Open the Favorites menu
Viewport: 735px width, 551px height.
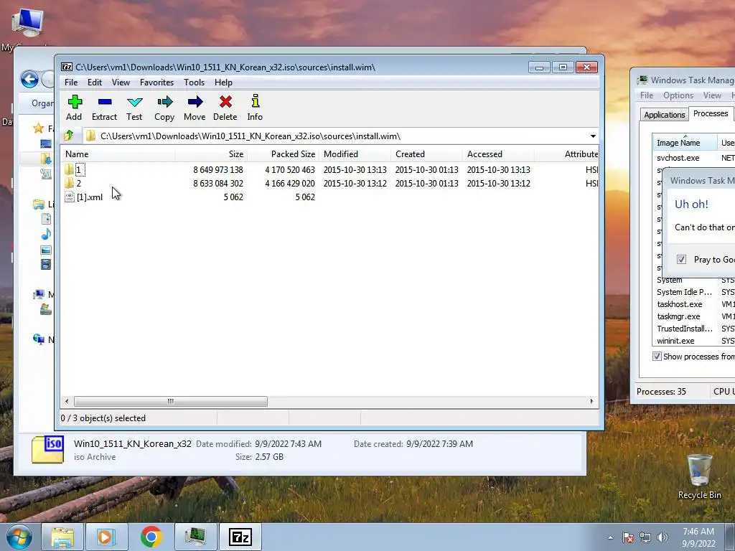156,83
